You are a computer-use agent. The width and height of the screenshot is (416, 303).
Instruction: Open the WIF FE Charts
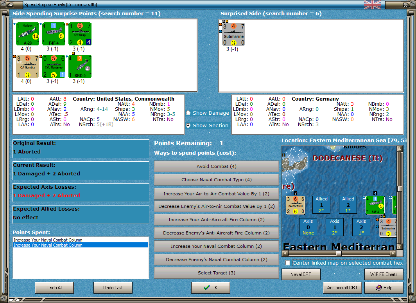pyautogui.click(x=384, y=274)
